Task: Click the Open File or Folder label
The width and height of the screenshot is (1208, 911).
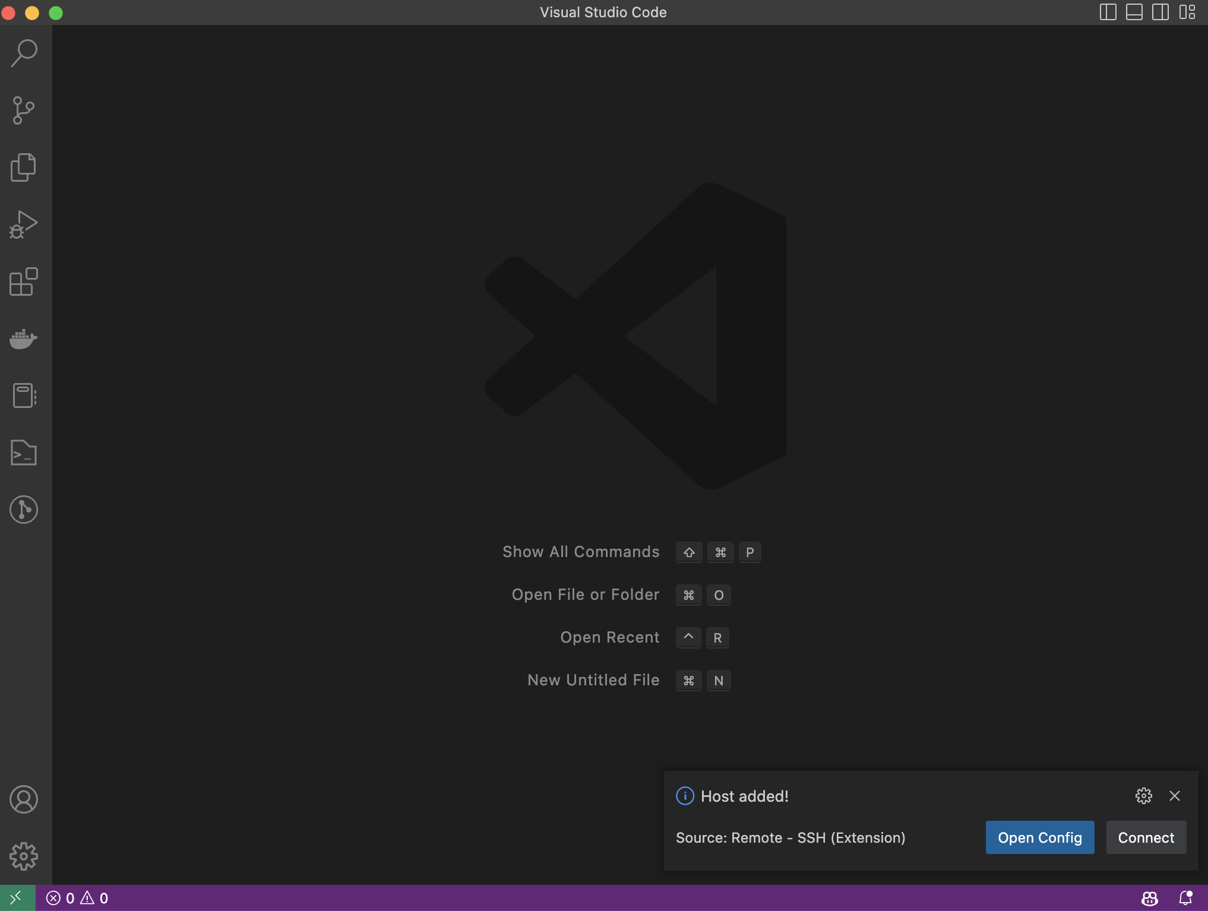Action: (586, 594)
